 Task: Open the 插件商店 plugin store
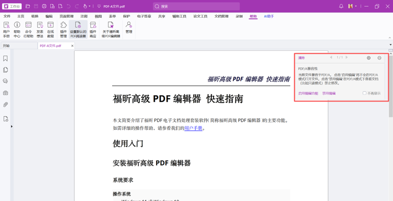pos(93,30)
